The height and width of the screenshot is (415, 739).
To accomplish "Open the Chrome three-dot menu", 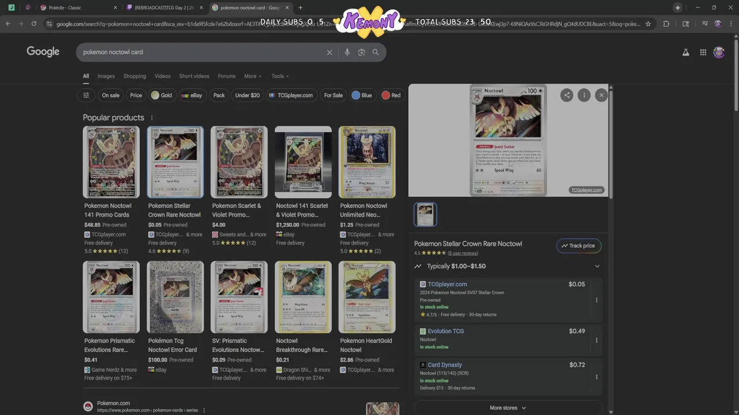I will 731,24.
